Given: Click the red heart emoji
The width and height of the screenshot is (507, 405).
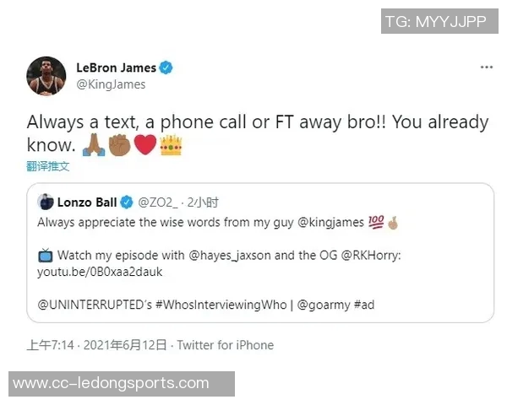Looking at the screenshot, I should [145, 145].
